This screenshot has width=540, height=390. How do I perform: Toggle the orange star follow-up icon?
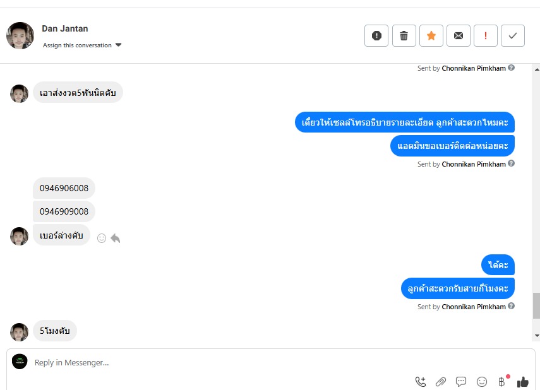click(x=431, y=35)
